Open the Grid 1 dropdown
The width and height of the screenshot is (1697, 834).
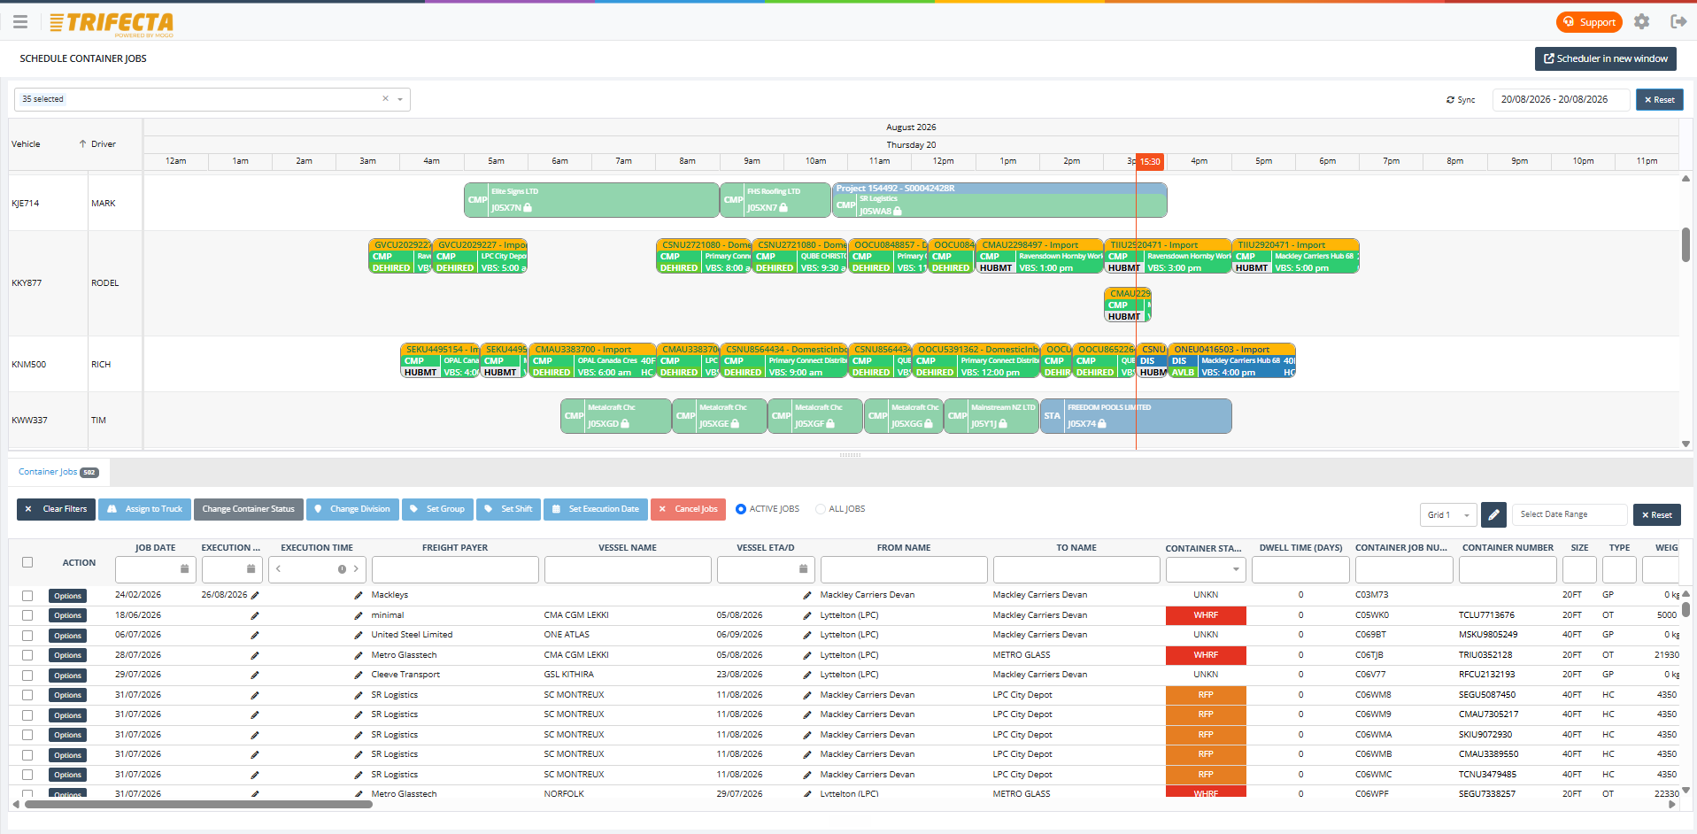coord(1448,514)
